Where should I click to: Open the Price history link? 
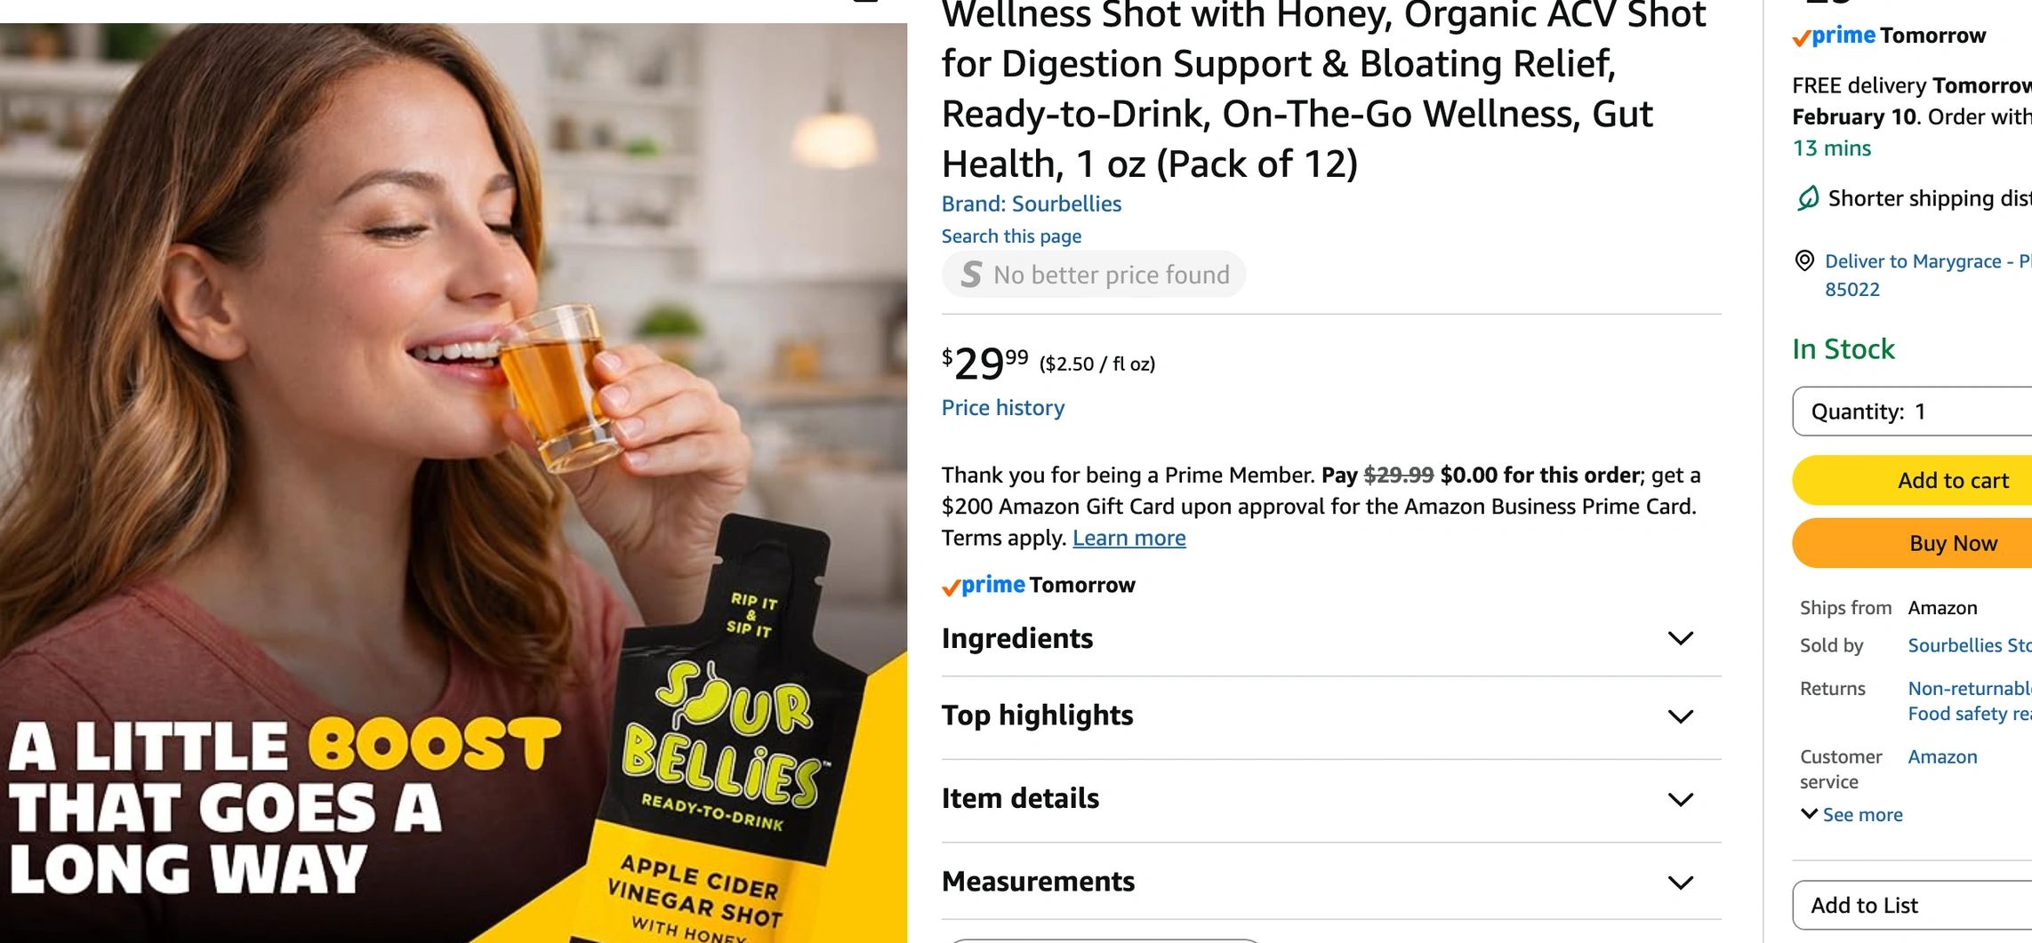(x=1002, y=408)
